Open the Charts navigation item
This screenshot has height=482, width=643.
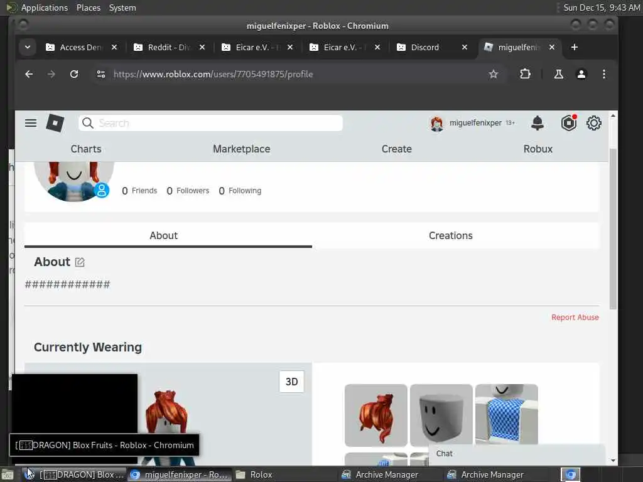[x=85, y=149]
